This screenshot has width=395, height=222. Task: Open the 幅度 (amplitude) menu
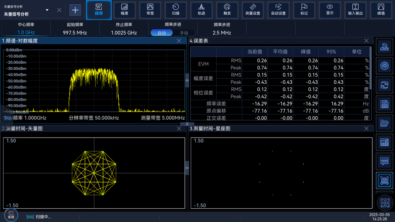124,10
